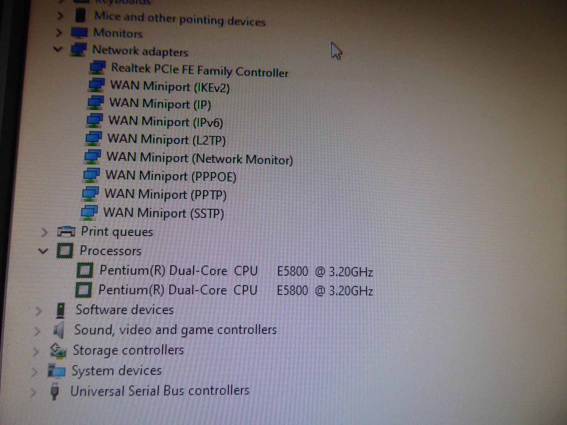Image resolution: width=567 pixels, height=425 pixels.
Task: Click the Software devices icon
Action: coord(61,310)
